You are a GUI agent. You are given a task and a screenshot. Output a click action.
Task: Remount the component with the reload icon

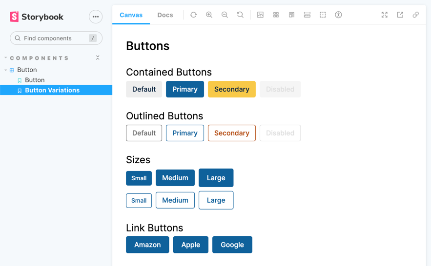(x=193, y=15)
